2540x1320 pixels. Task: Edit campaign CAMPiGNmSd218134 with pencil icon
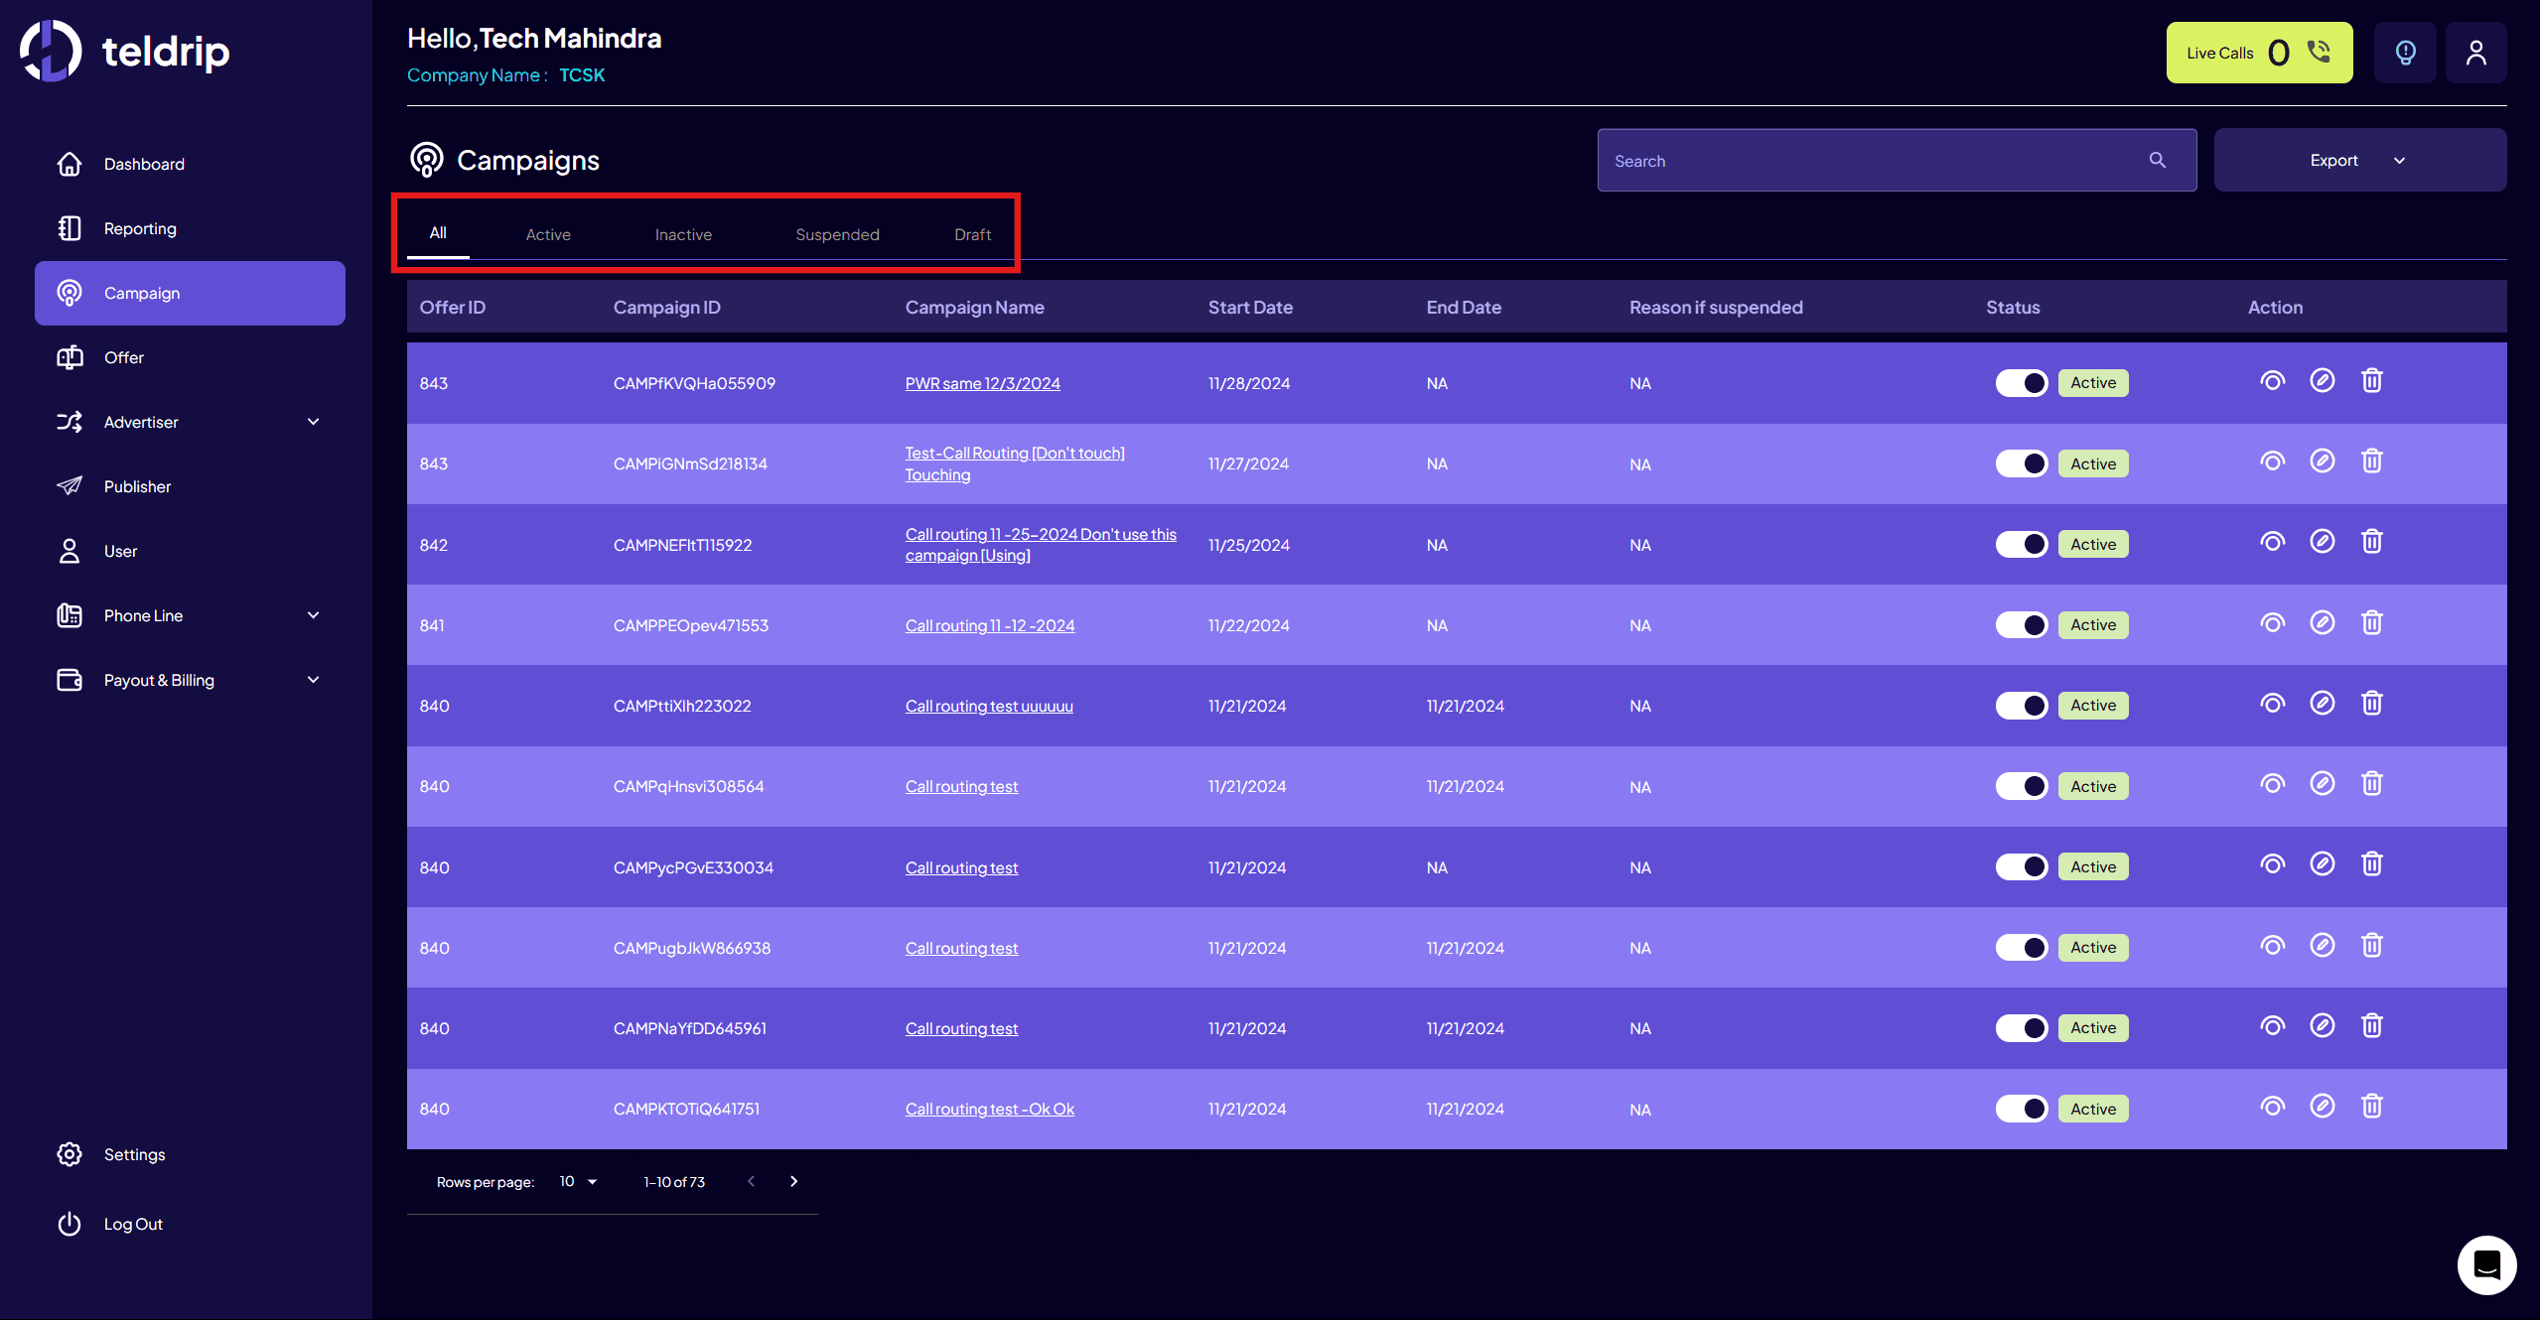point(2322,462)
